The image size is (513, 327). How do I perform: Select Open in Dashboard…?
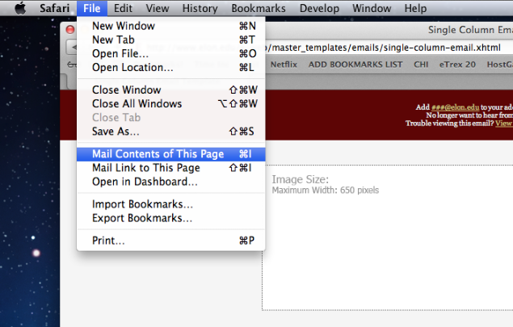145,182
